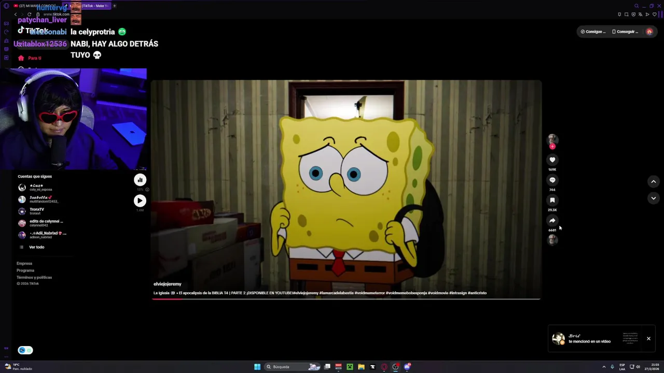Open the Opera GX icon in the taskbar
Image resolution: width=664 pixels, height=373 pixels.
coord(384,367)
